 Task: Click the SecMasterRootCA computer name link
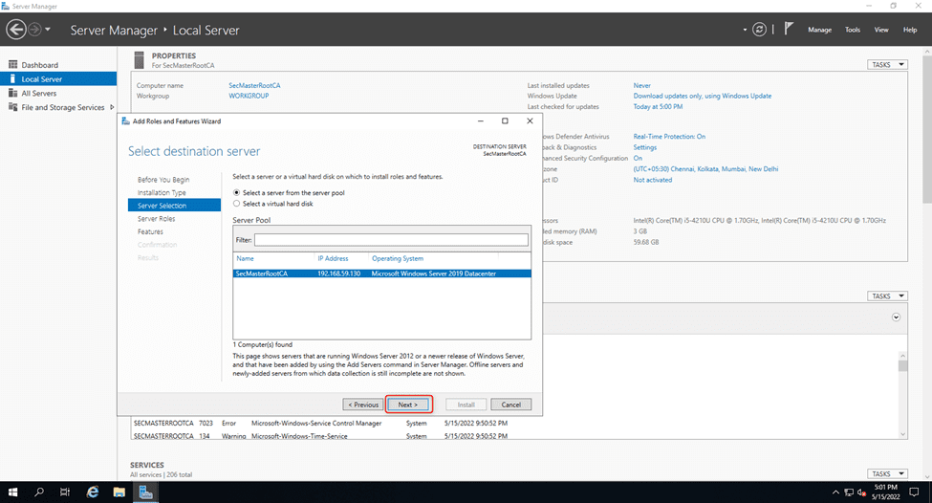click(254, 86)
